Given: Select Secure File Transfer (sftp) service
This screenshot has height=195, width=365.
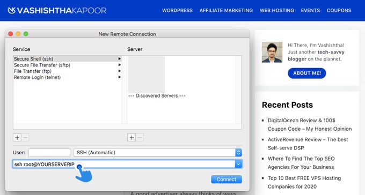Looking at the screenshot, I should pyautogui.click(x=68, y=65).
